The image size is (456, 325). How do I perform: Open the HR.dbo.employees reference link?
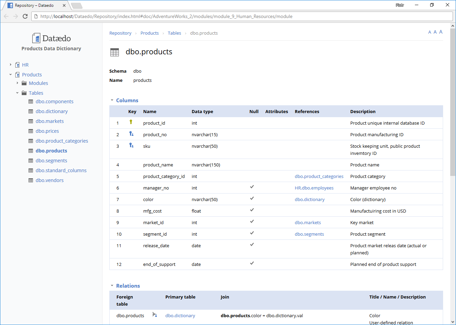(314, 188)
